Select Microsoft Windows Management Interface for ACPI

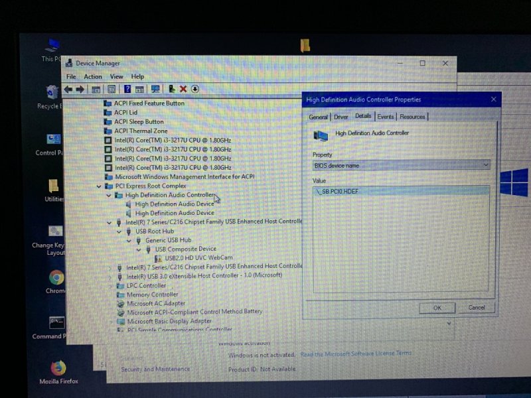tap(185, 177)
